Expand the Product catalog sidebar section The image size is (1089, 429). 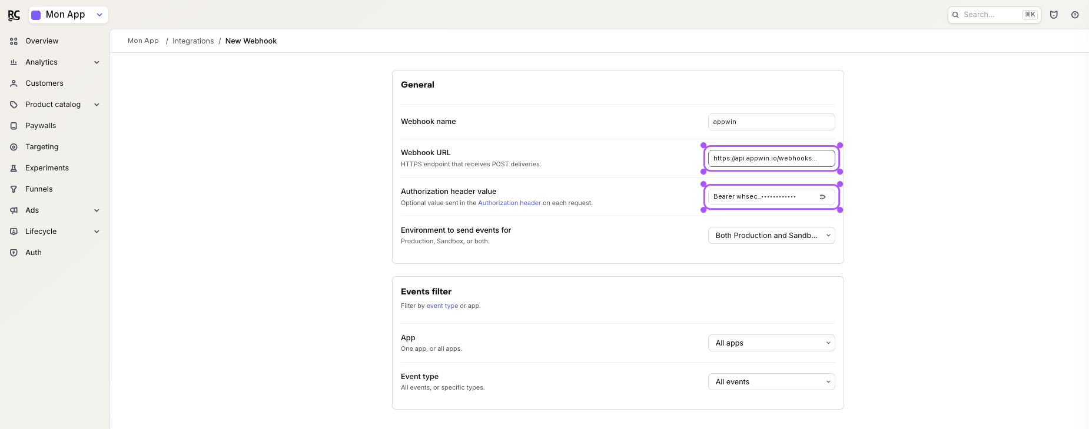tap(97, 105)
